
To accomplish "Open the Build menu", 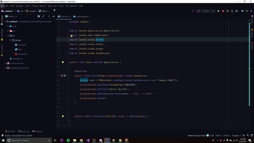I will pyautogui.click(x=50, y=6).
